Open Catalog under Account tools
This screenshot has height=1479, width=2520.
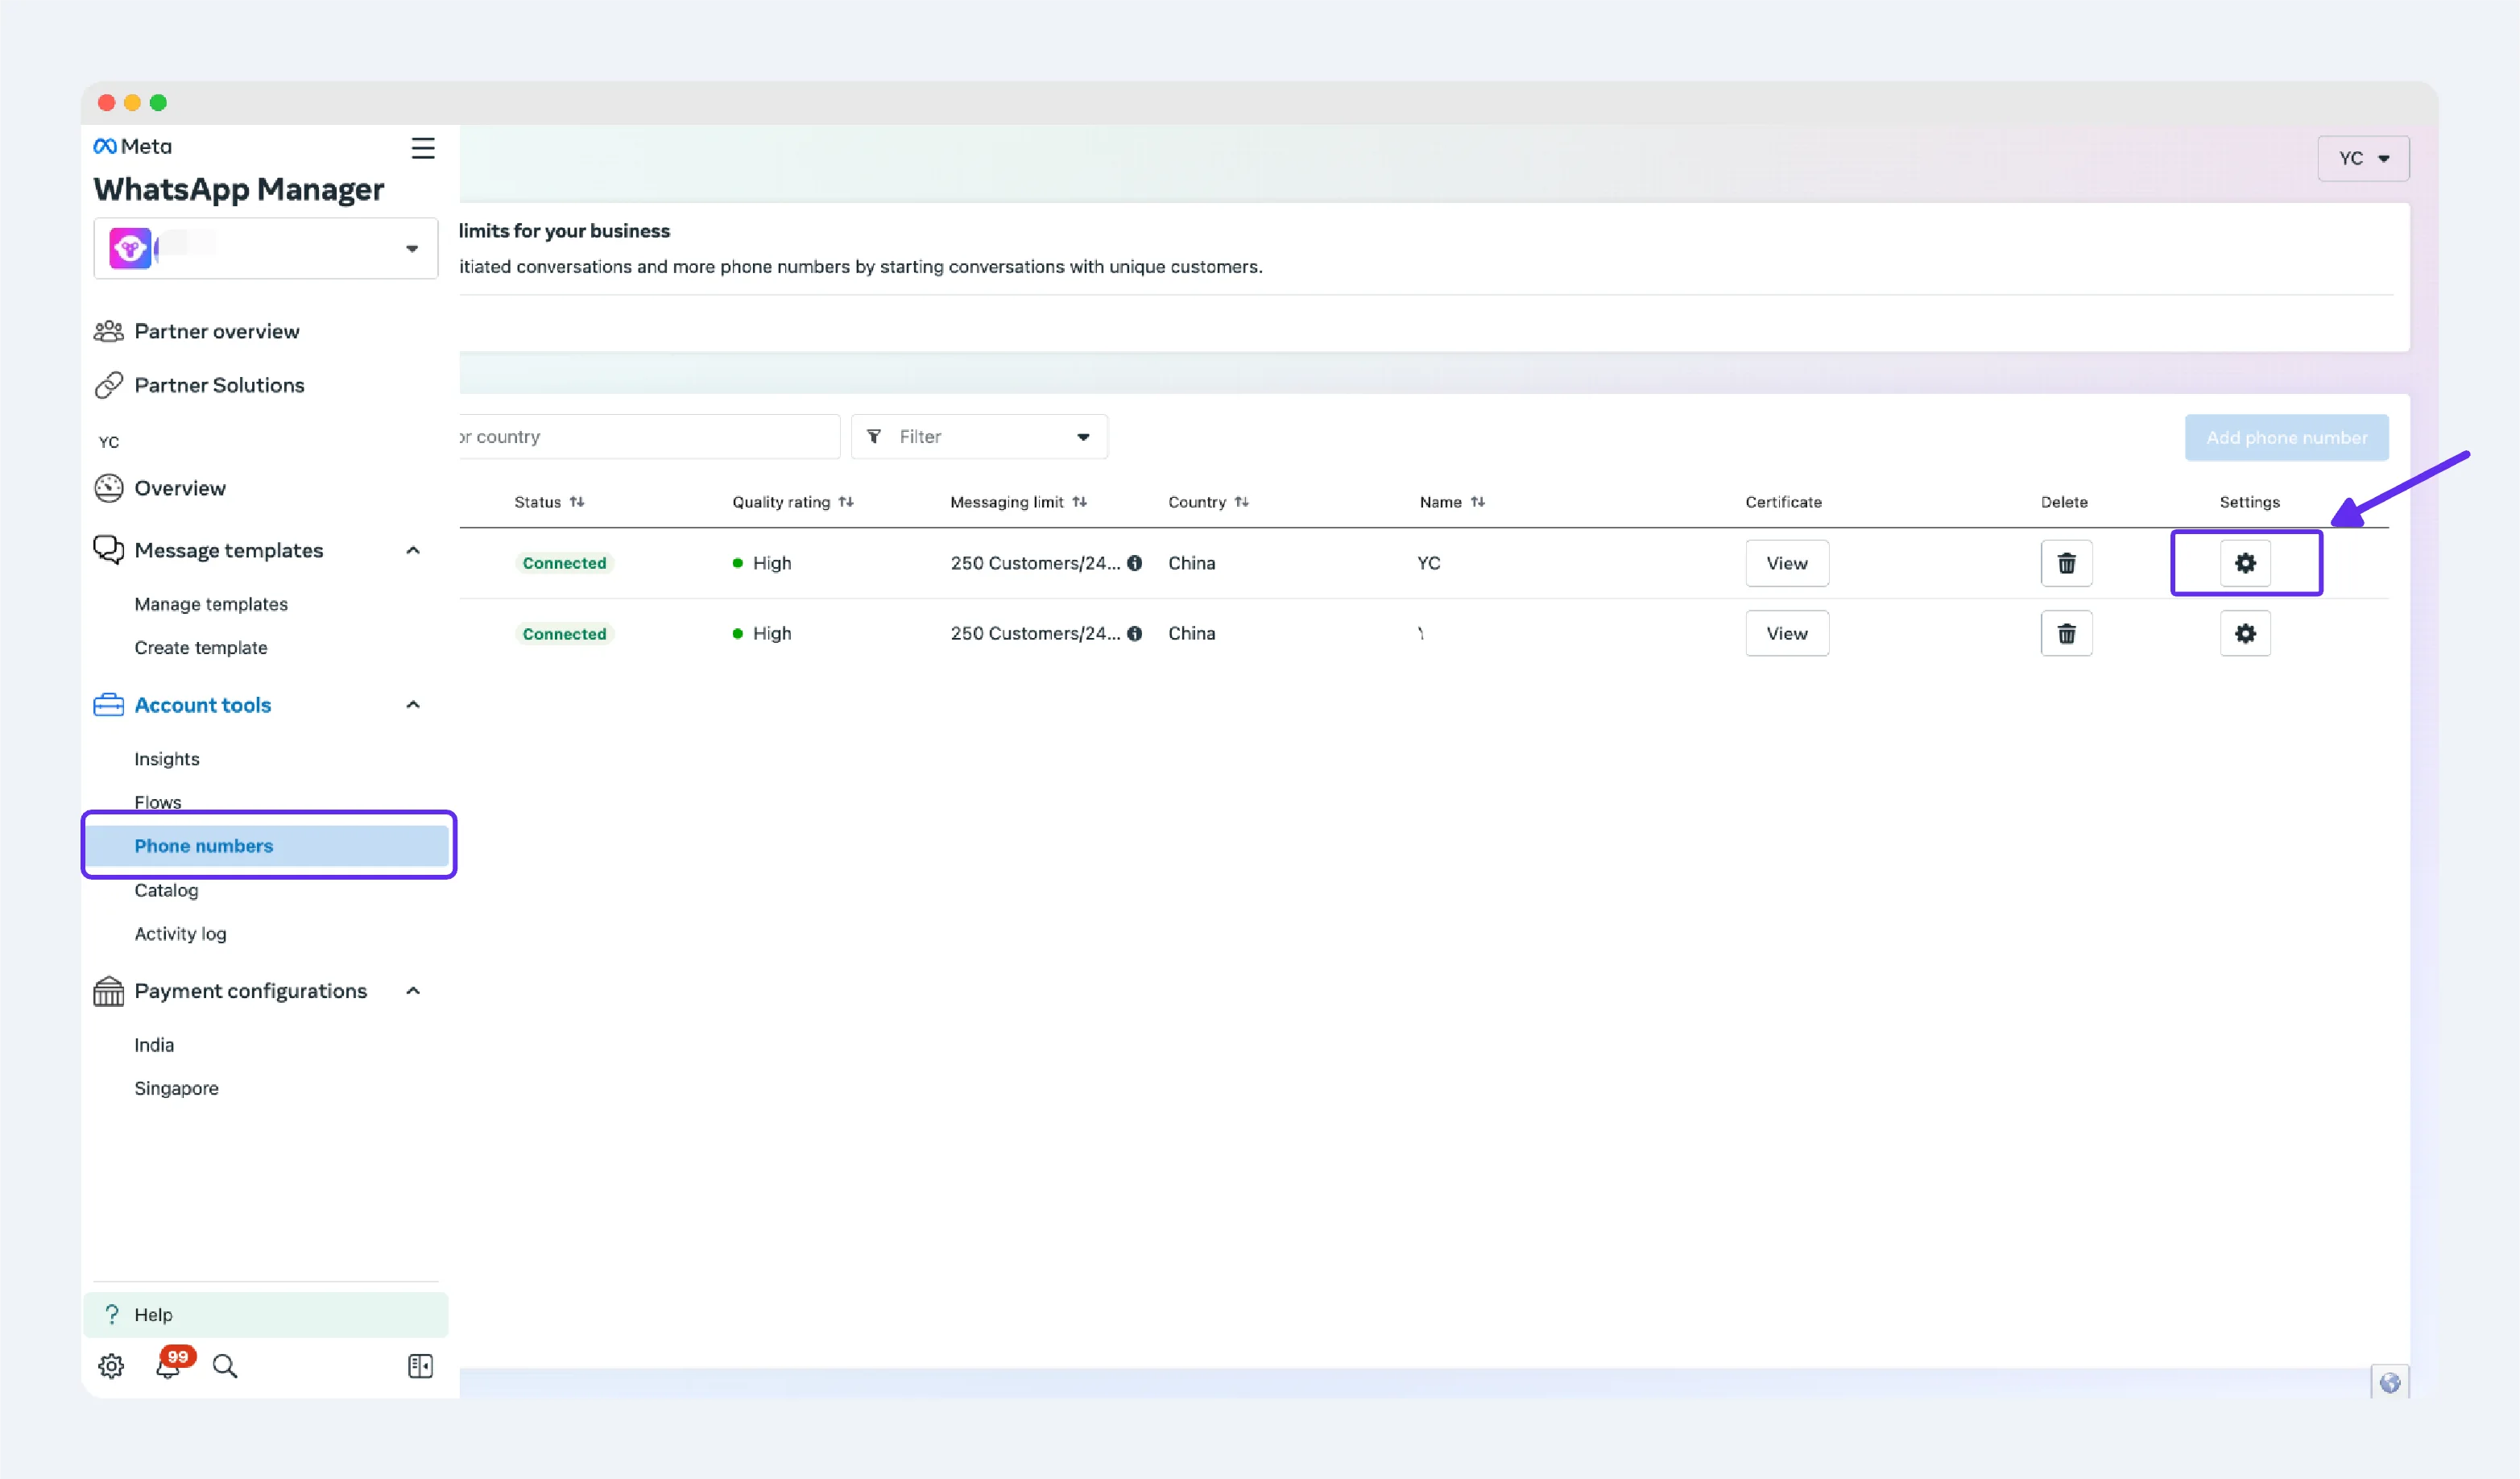(x=166, y=890)
